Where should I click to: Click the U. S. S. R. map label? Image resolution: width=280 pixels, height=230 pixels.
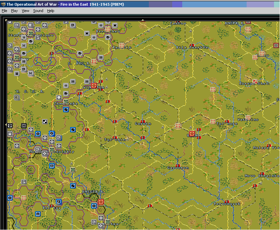pyautogui.click(x=30, y=92)
